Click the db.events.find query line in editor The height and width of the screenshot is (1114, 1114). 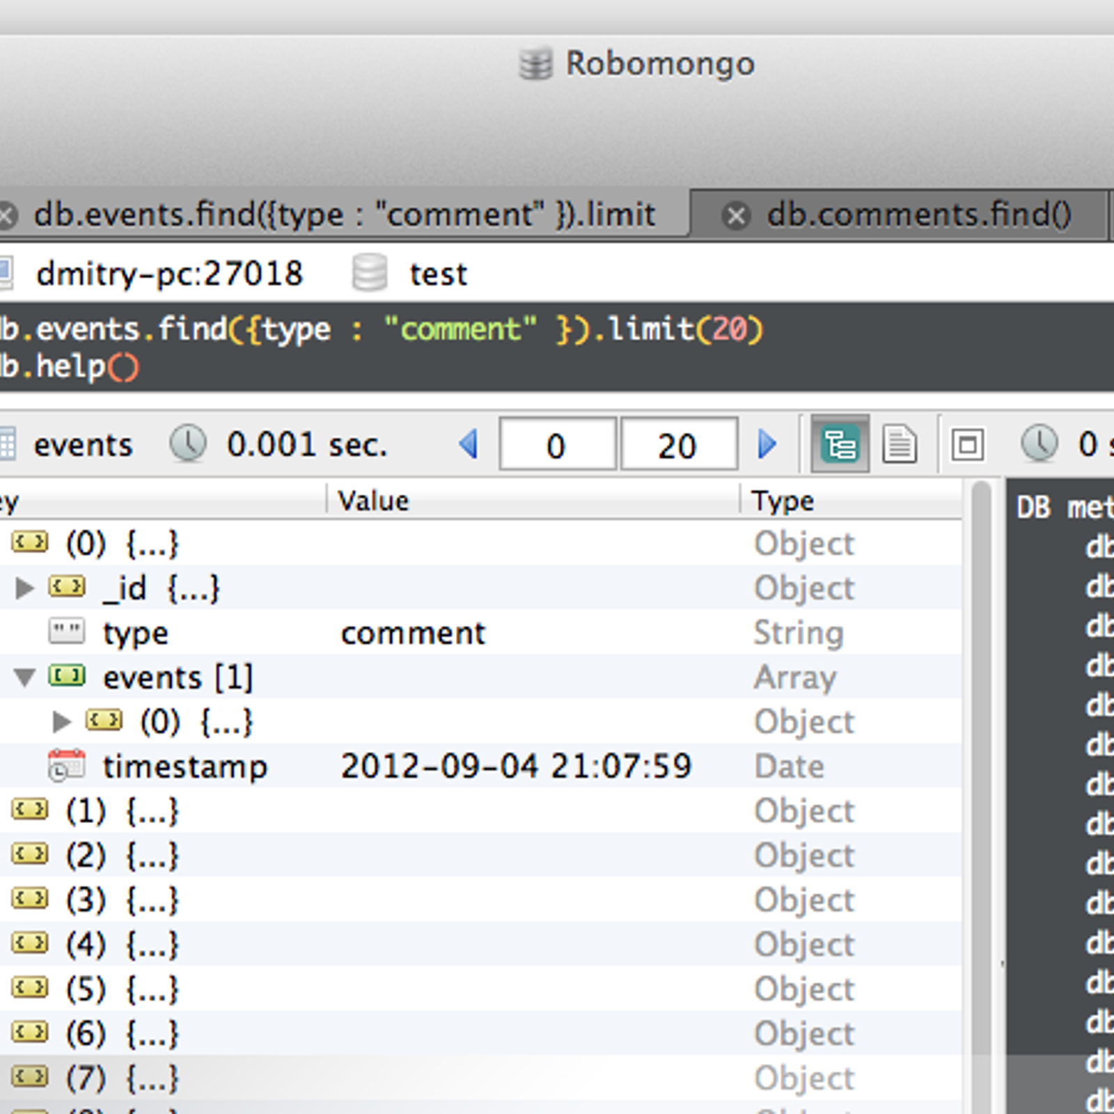tap(382, 329)
